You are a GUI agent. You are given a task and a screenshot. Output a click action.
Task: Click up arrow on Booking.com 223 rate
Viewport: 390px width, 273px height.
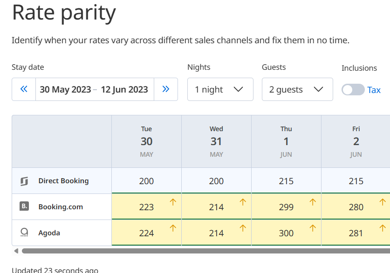[173, 202]
